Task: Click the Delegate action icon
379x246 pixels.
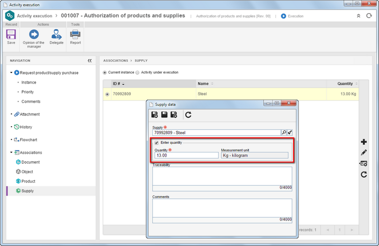Action: (x=57, y=34)
